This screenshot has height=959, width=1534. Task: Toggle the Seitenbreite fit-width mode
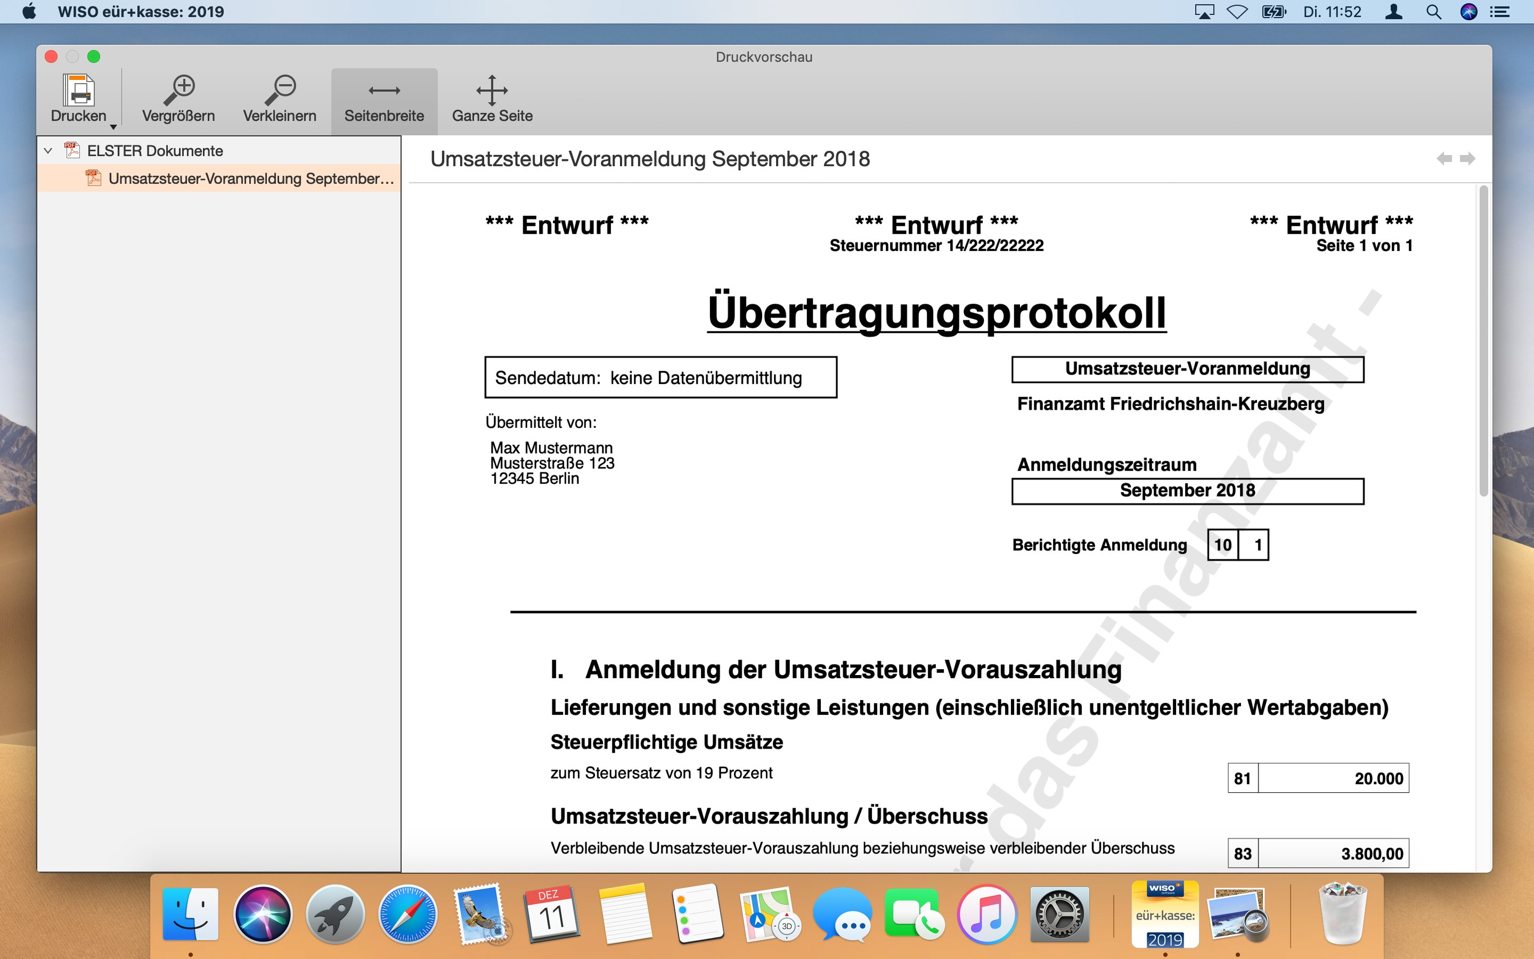point(384,100)
